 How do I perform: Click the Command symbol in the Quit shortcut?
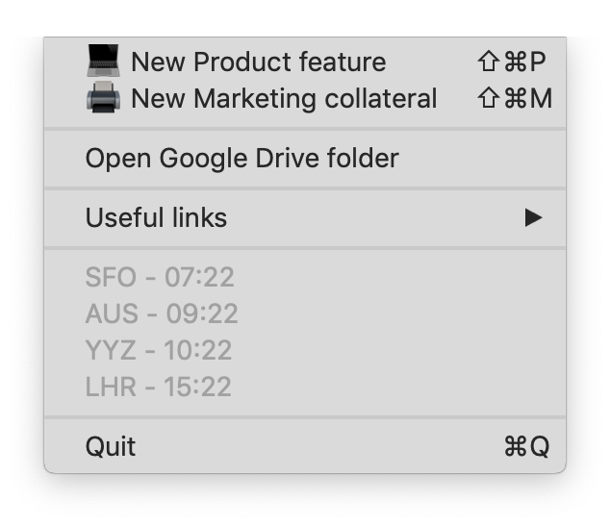[516, 446]
